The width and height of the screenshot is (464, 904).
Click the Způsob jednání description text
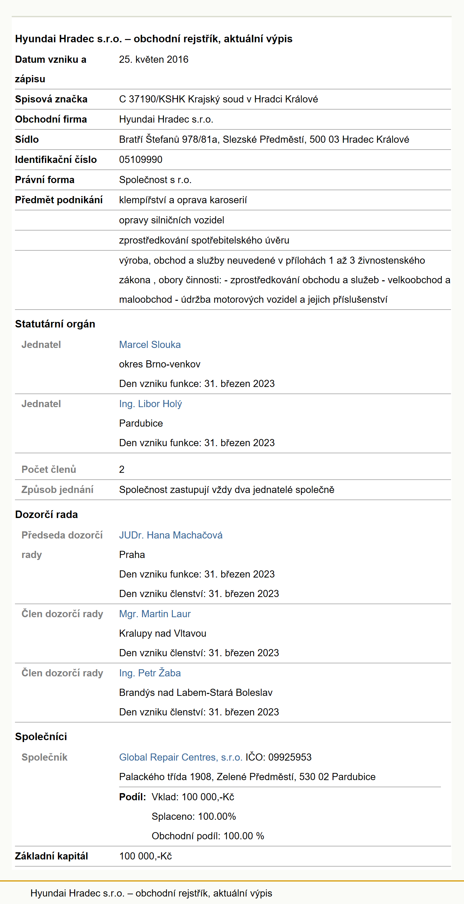(226, 489)
